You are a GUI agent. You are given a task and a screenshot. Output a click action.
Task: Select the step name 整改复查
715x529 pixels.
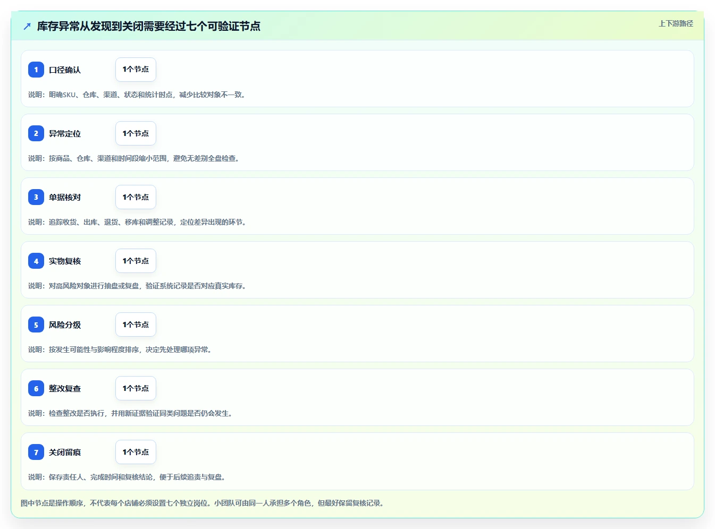[x=65, y=389]
